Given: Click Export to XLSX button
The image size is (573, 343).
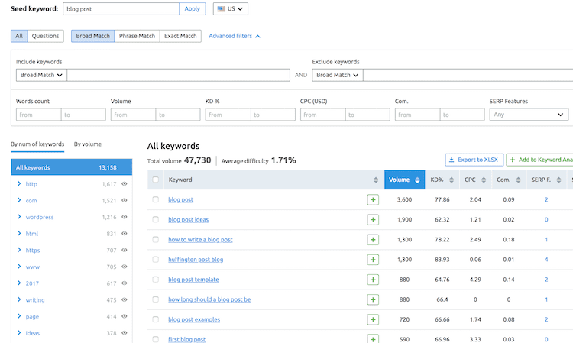Looking at the screenshot, I should [474, 160].
